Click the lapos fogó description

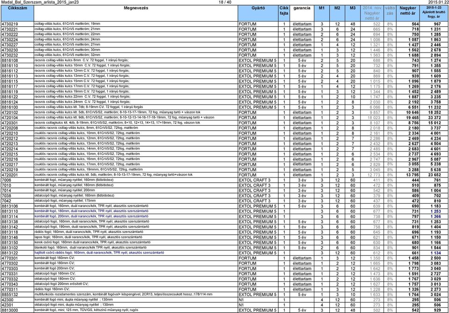tap(88, 237)
